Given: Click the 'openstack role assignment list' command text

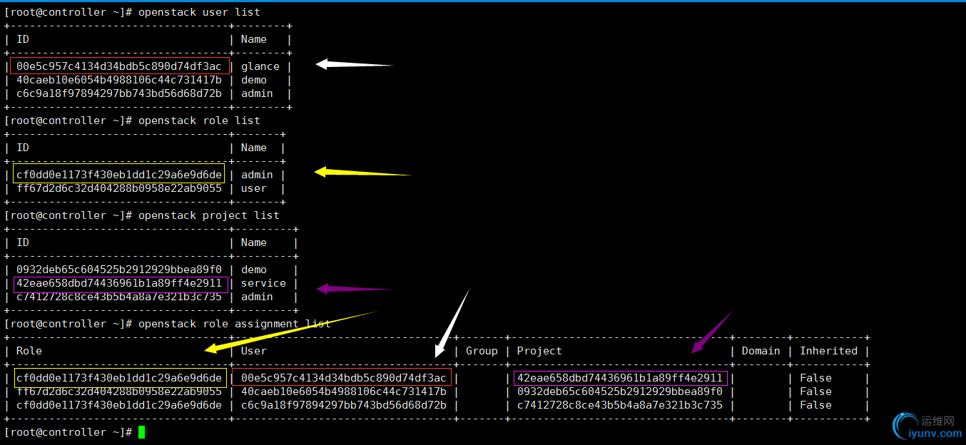Looking at the screenshot, I should point(235,324).
